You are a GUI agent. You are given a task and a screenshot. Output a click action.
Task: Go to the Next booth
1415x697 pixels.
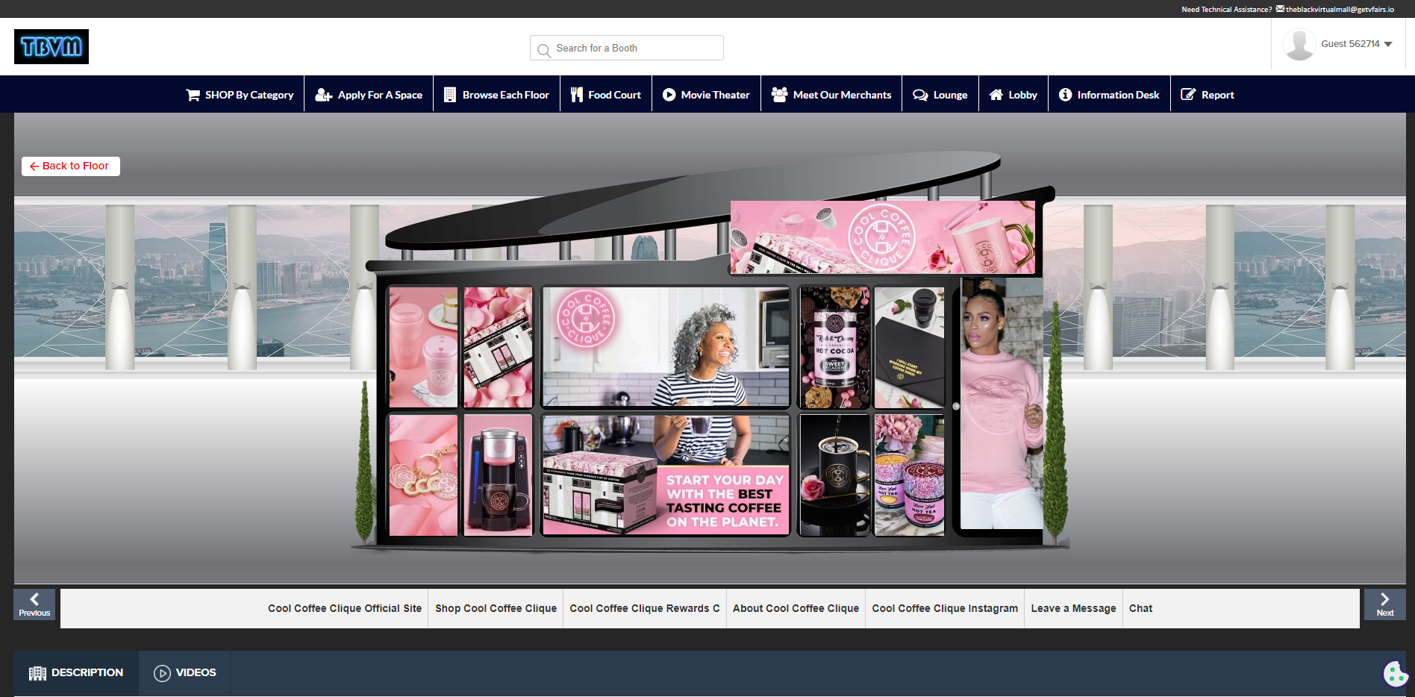click(1385, 604)
